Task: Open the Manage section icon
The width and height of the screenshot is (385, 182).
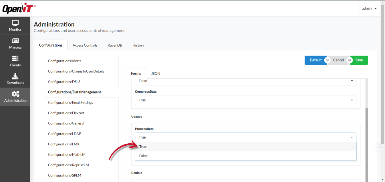Action: pyautogui.click(x=15, y=41)
